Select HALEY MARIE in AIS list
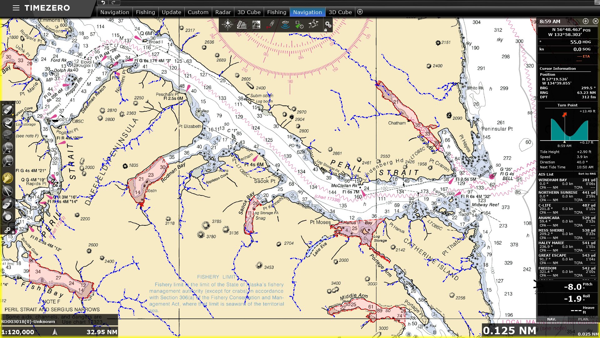This screenshot has width=600, height=338. click(567, 247)
